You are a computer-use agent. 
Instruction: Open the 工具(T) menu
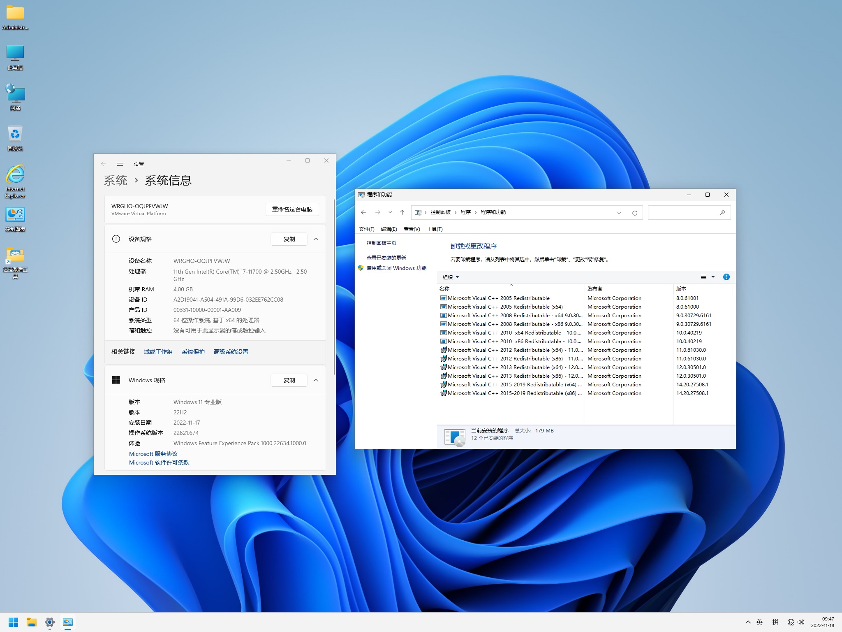click(435, 229)
